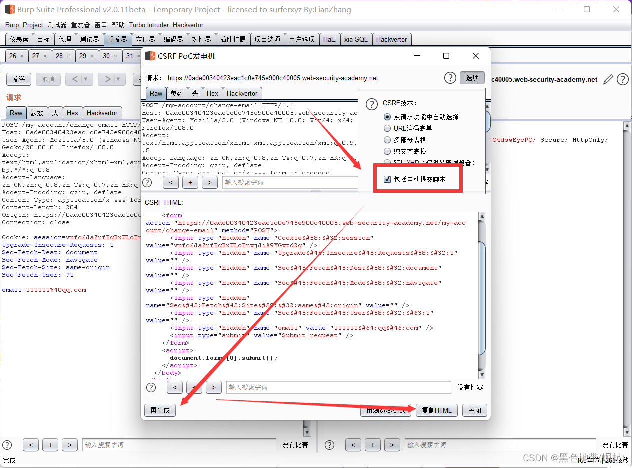Click help icon in Repeater request search bar
This screenshot has width=632, height=468.
pos(7,445)
